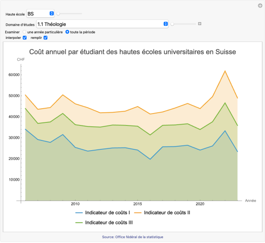Click orange line icon for Indicateur de coûts II
This screenshot has width=265, height=243.
coord(138,213)
